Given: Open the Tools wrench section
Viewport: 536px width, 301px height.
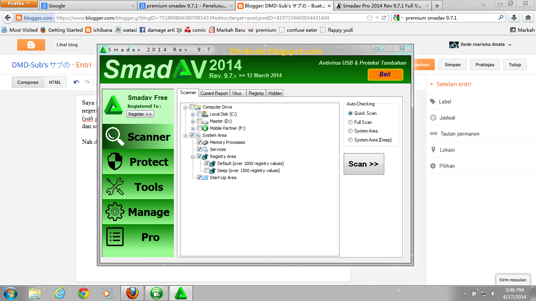Looking at the screenshot, I should 138,187.
